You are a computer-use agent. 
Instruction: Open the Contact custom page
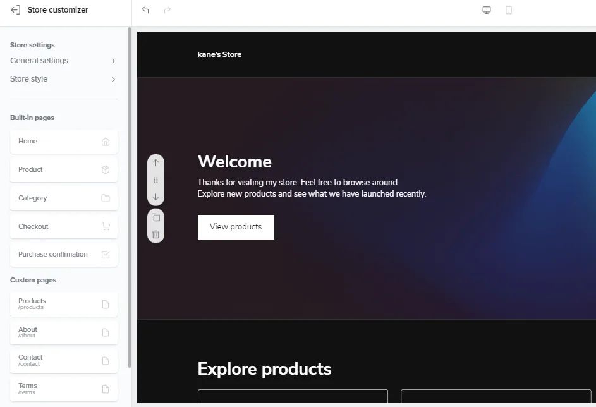63,361
